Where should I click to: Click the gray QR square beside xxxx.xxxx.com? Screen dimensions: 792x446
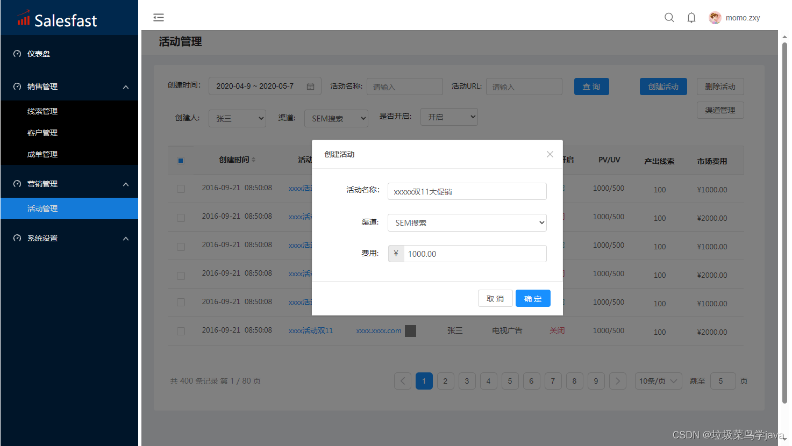410,331
